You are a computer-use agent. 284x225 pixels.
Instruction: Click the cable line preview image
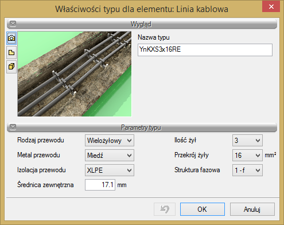coord(75,74)
